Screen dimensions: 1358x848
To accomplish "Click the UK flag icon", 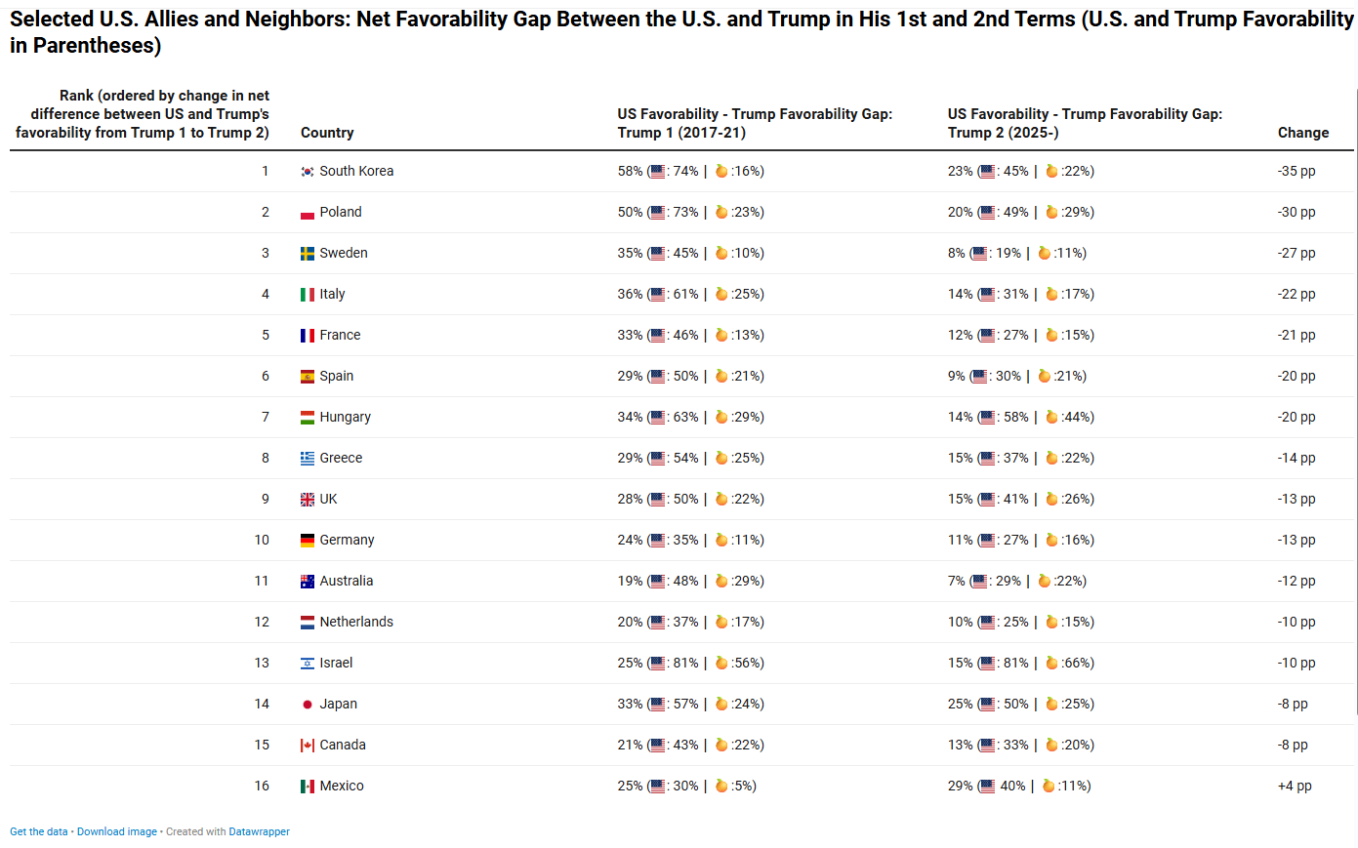I will coord(308,500).
